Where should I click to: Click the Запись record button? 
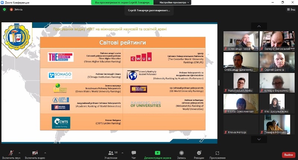click(x=181, y=155)
